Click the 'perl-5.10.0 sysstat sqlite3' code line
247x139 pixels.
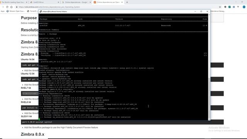37,122
